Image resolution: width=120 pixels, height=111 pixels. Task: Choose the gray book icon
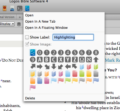click(40, 74)
